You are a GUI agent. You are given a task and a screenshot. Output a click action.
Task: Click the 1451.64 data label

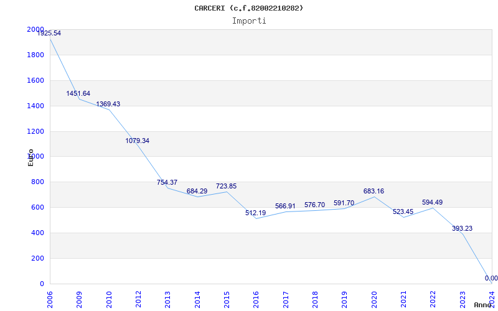[x=78, y=94]
